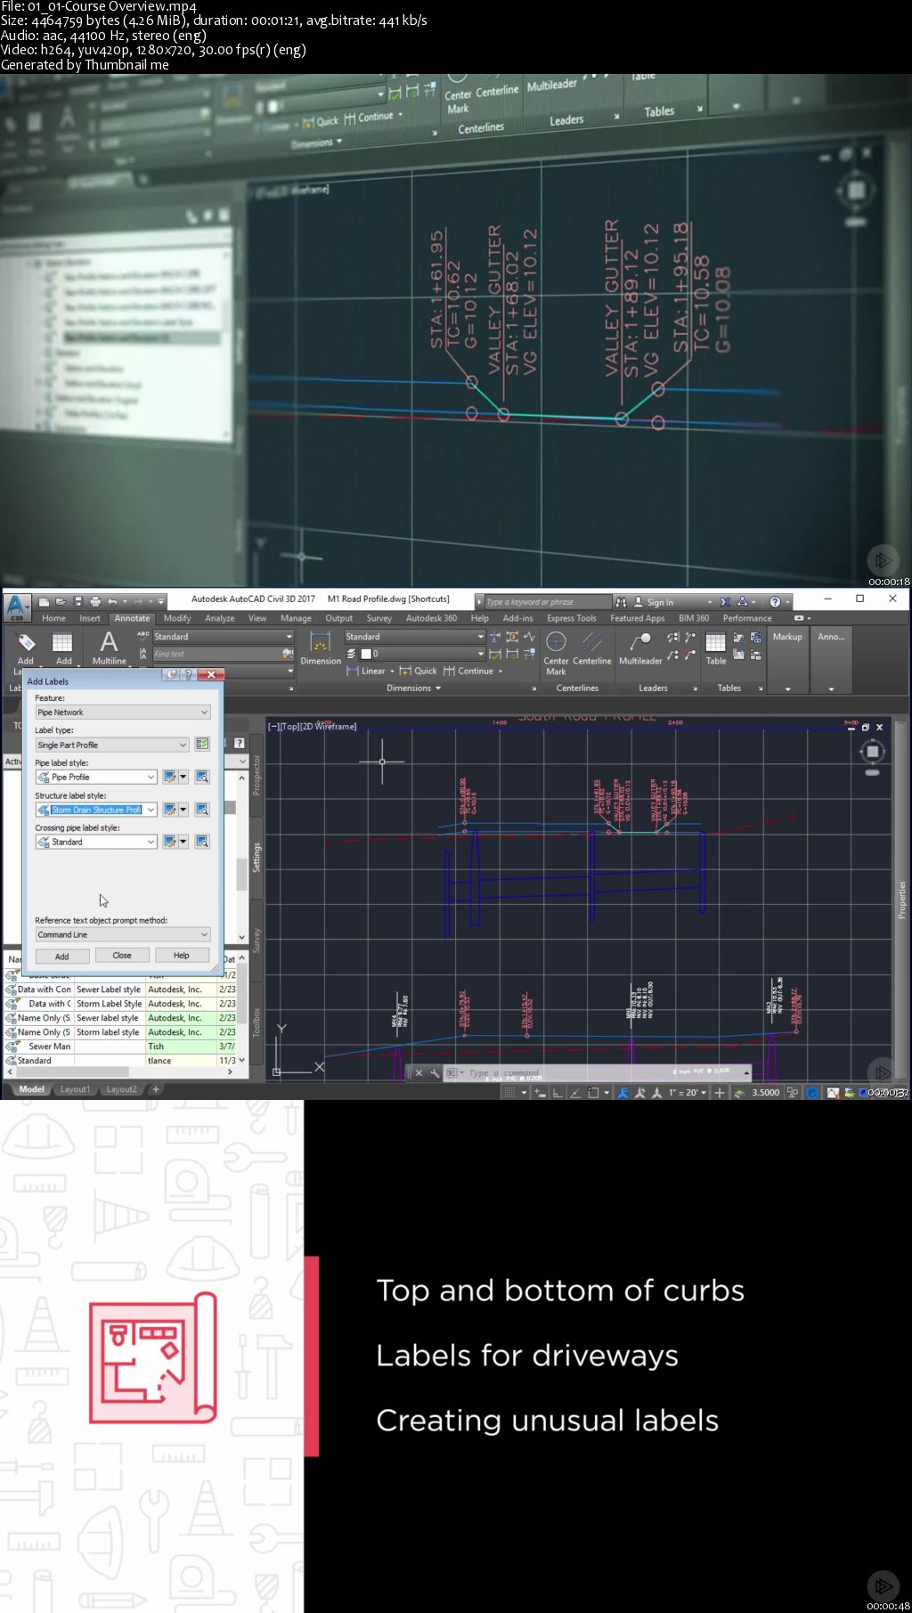Switch to the Analyze ribbon tab
912x1613 pixels.
[x=219, y=618]
